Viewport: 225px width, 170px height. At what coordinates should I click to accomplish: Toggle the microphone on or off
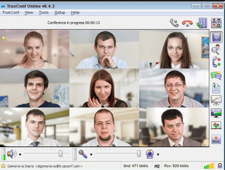83,154
